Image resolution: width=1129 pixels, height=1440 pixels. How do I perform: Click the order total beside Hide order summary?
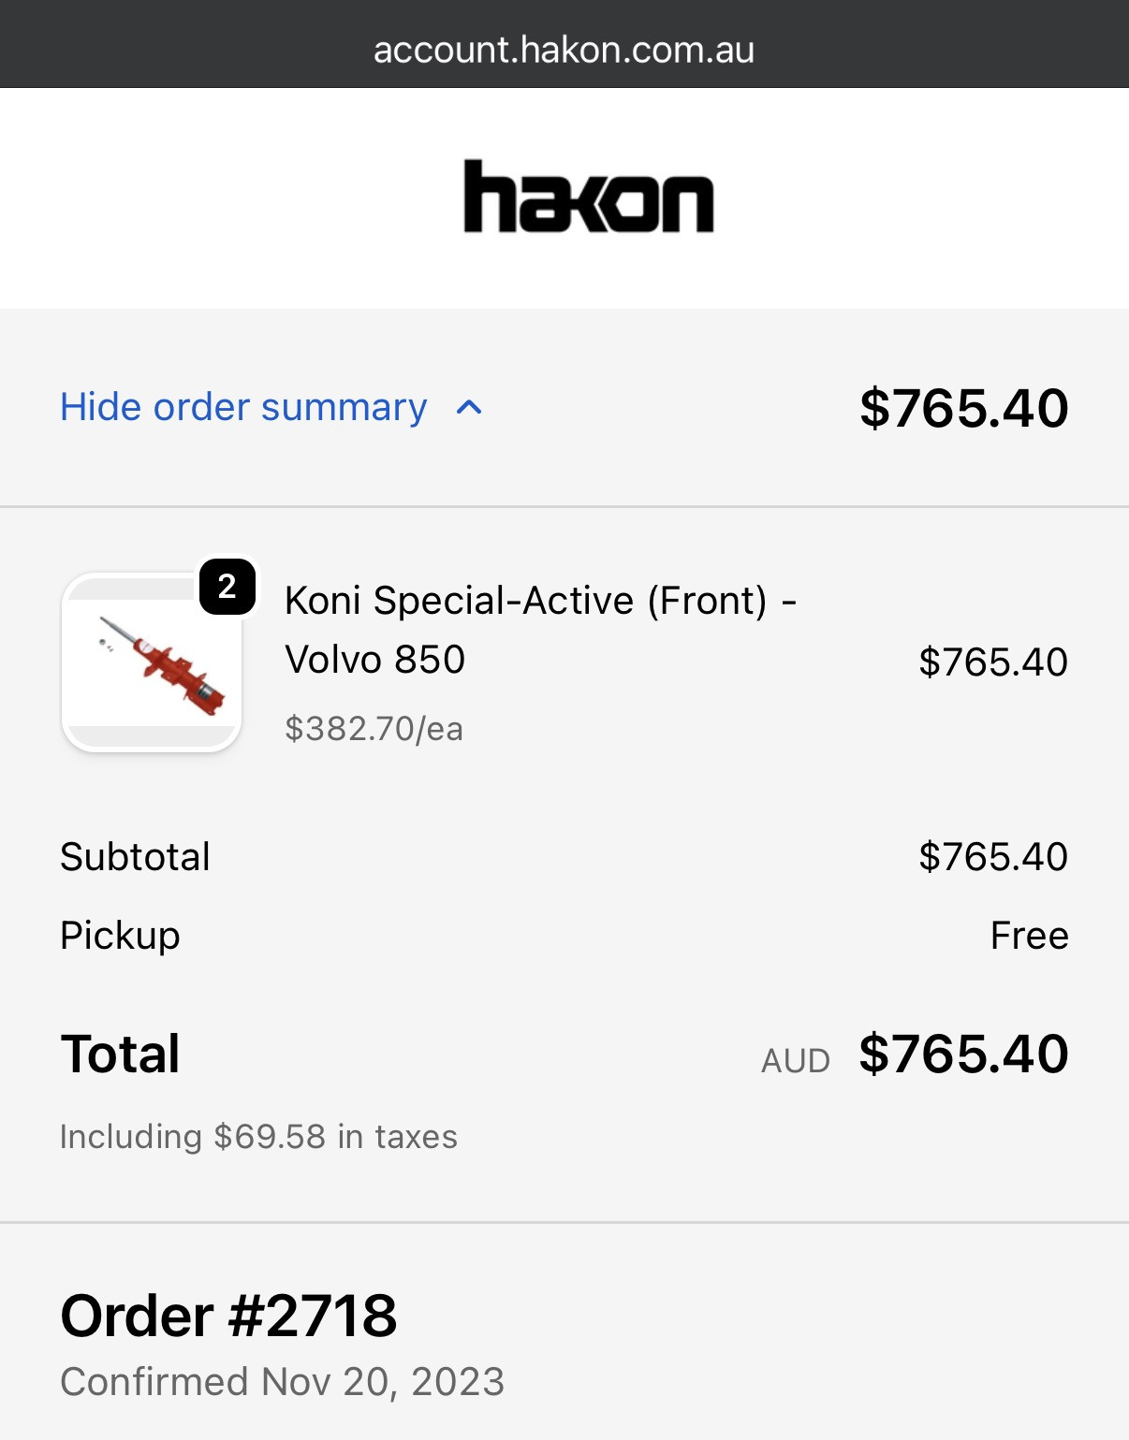963,408
